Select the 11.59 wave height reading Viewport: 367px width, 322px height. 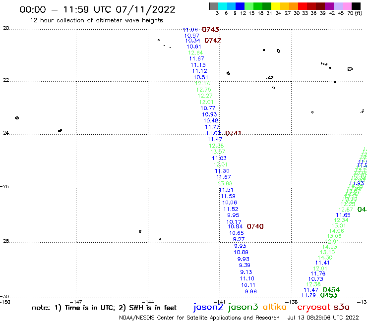[228, 196]
